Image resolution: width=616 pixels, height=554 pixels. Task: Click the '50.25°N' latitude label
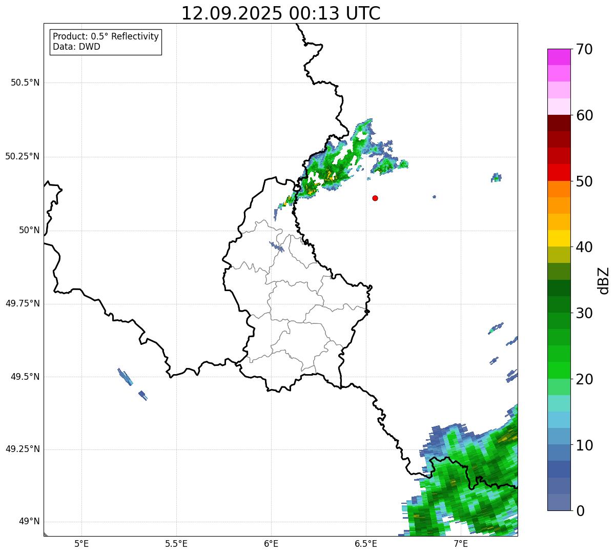click(x=22, y=156)
